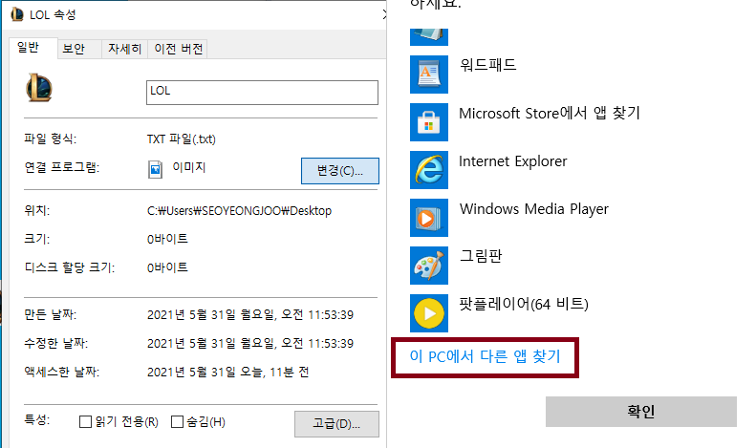Select the Paint (그림판) palette icon
The image size is (756, 448).
(x=428, y=266)
